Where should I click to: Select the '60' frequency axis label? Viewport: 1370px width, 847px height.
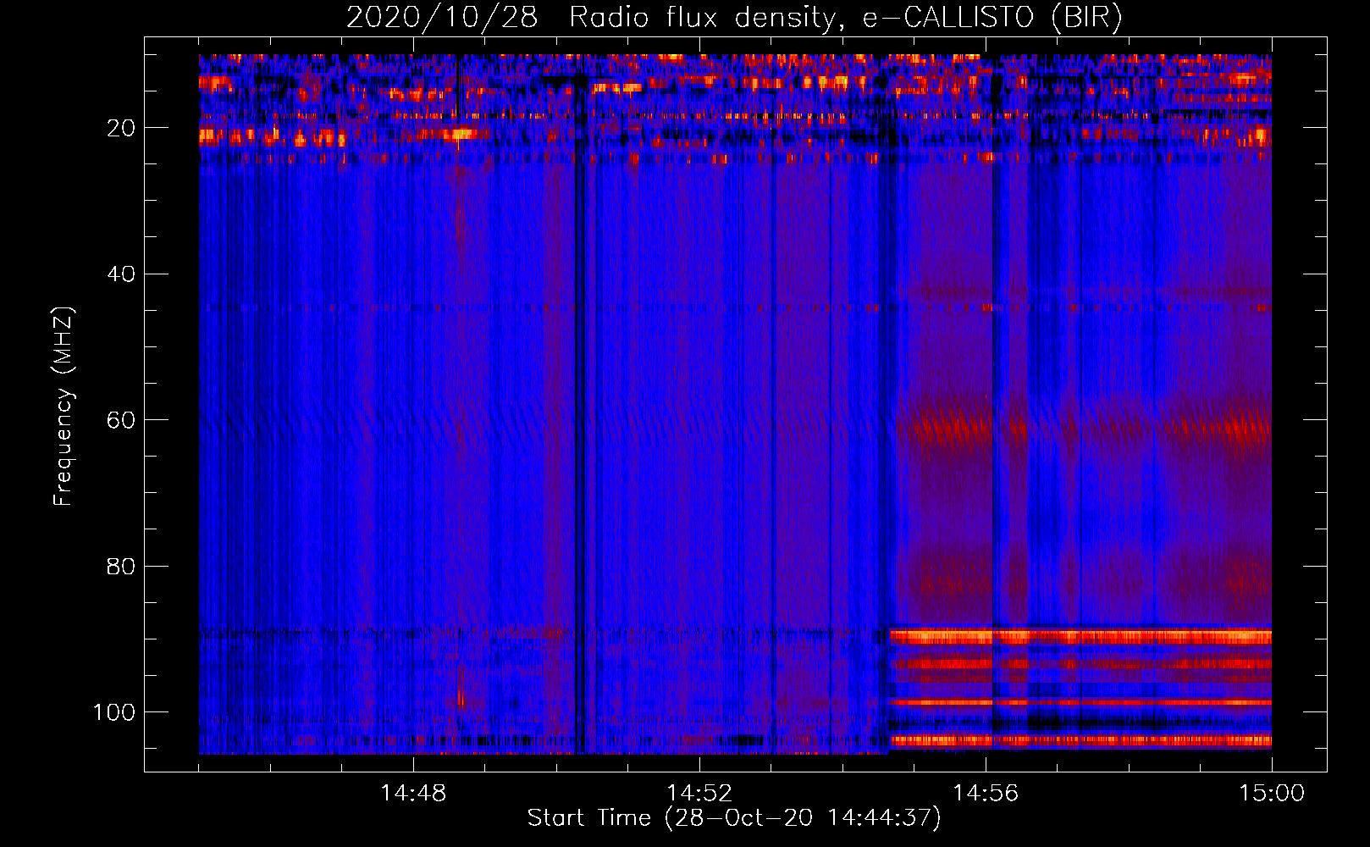click(120, 421)
